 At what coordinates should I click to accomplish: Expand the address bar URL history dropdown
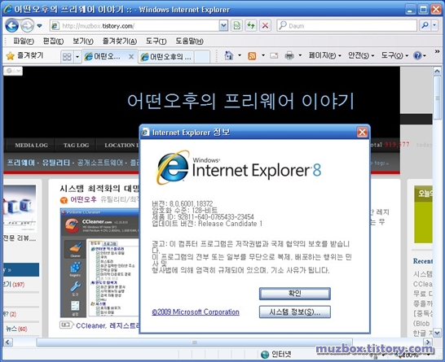click(223, 26)
